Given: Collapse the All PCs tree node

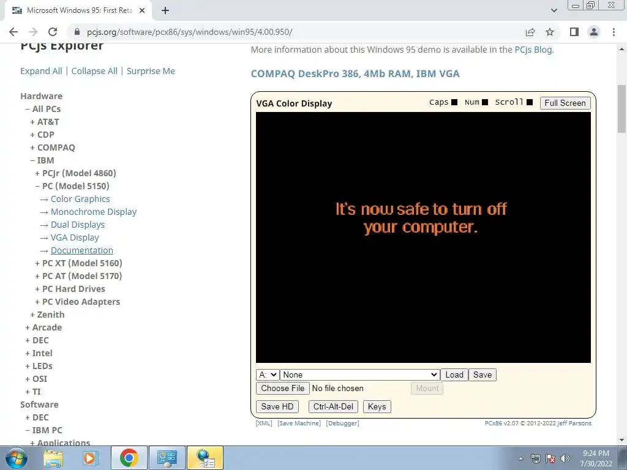Looking at the screenshot, I should (x=43, y=109).
